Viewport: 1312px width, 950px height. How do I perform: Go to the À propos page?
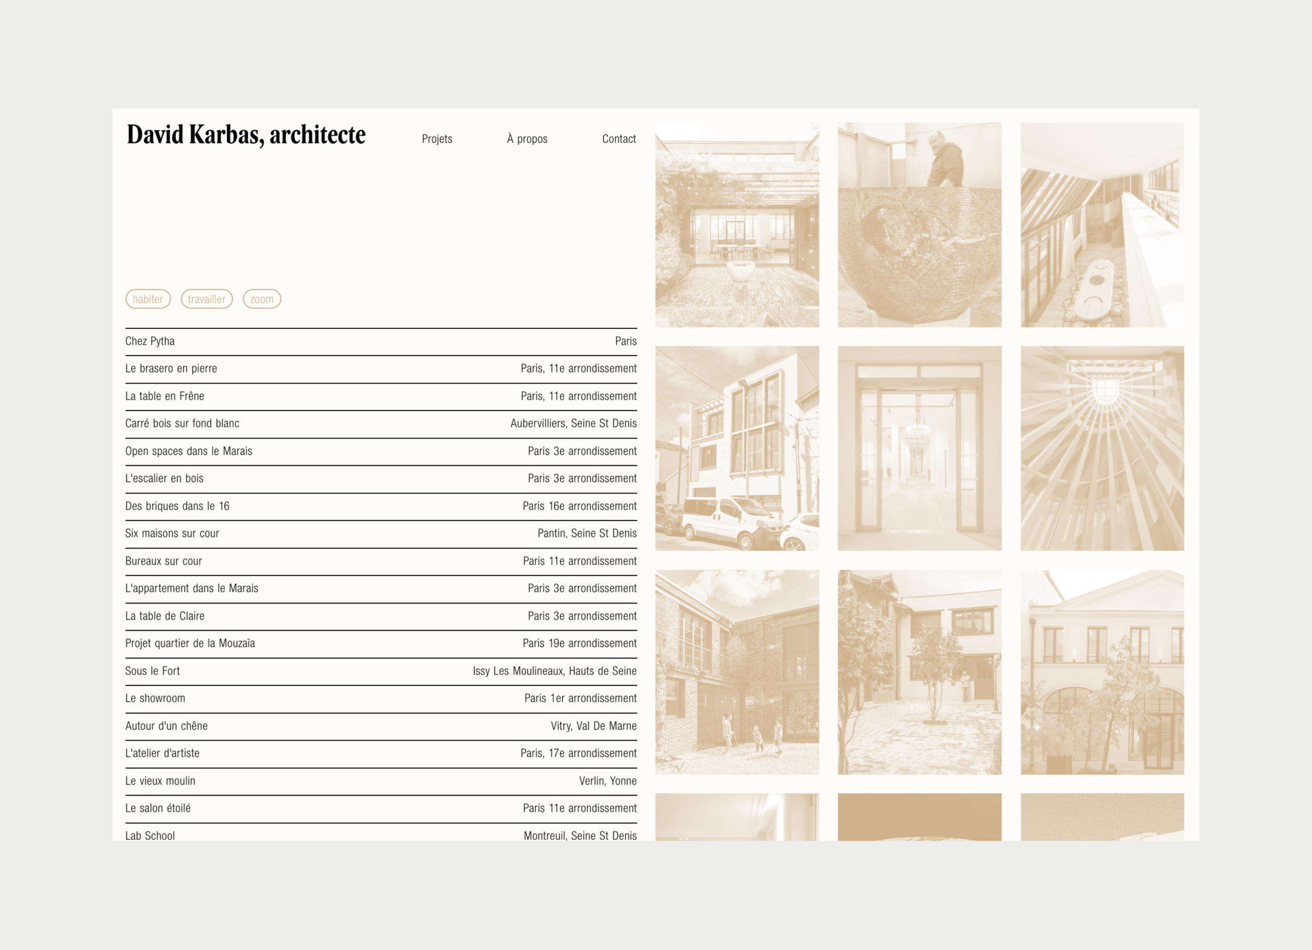pyautogui.click(x=527, y=139)
